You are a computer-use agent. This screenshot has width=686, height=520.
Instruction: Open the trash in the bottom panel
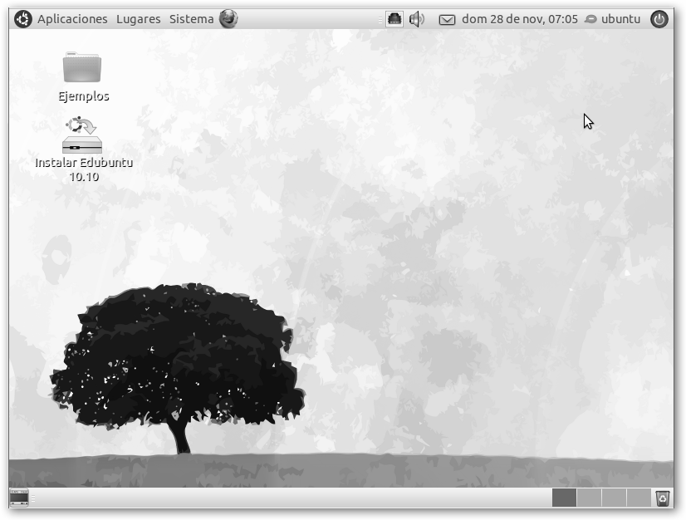coord(662,498)
